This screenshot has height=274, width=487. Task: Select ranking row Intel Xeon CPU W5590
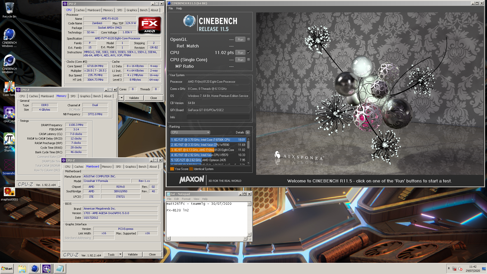(208, 145)
